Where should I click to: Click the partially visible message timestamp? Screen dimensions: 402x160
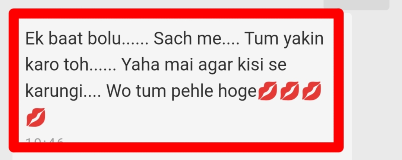[44, 140]
